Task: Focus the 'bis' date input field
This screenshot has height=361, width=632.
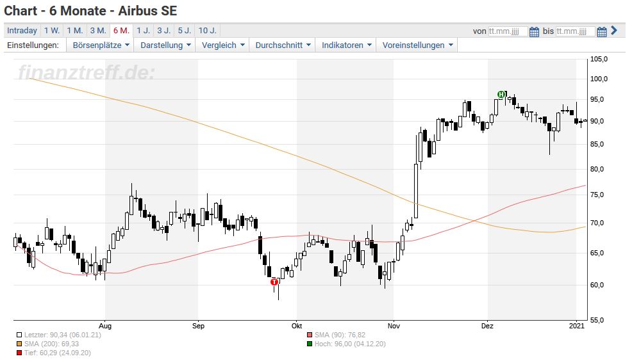Action: tap(575, 31)
